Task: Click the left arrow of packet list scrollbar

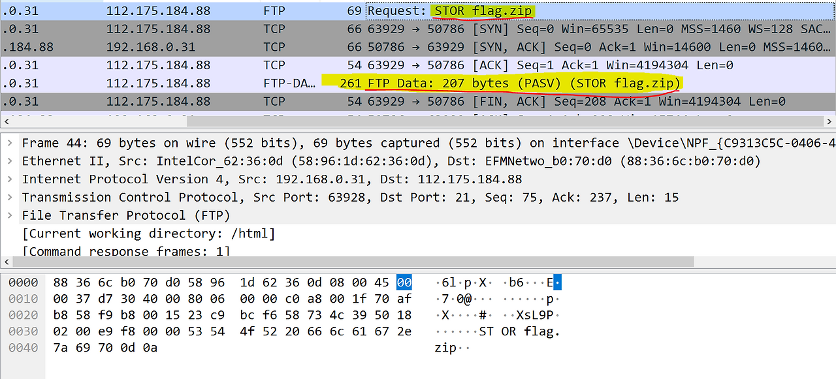Action: coord(7,121)
